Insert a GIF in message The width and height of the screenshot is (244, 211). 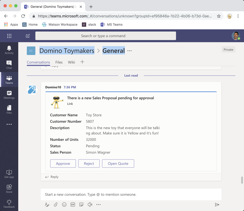point(73,205)
